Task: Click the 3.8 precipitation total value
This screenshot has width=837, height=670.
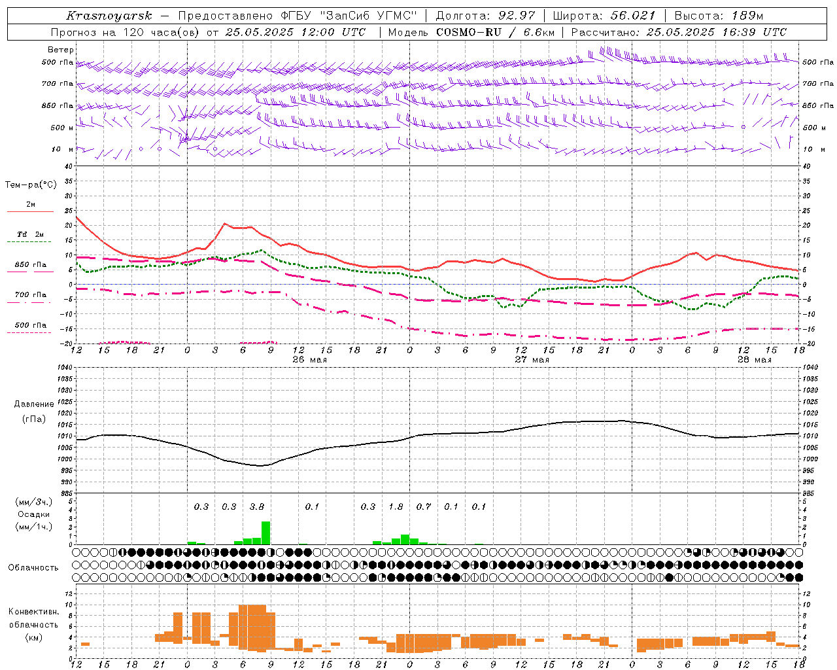Action: coord(257,507)
